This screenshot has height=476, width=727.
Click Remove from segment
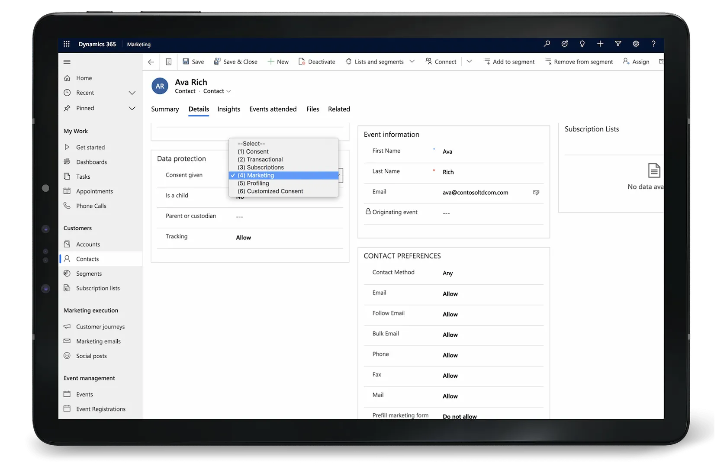pos(579,62)
